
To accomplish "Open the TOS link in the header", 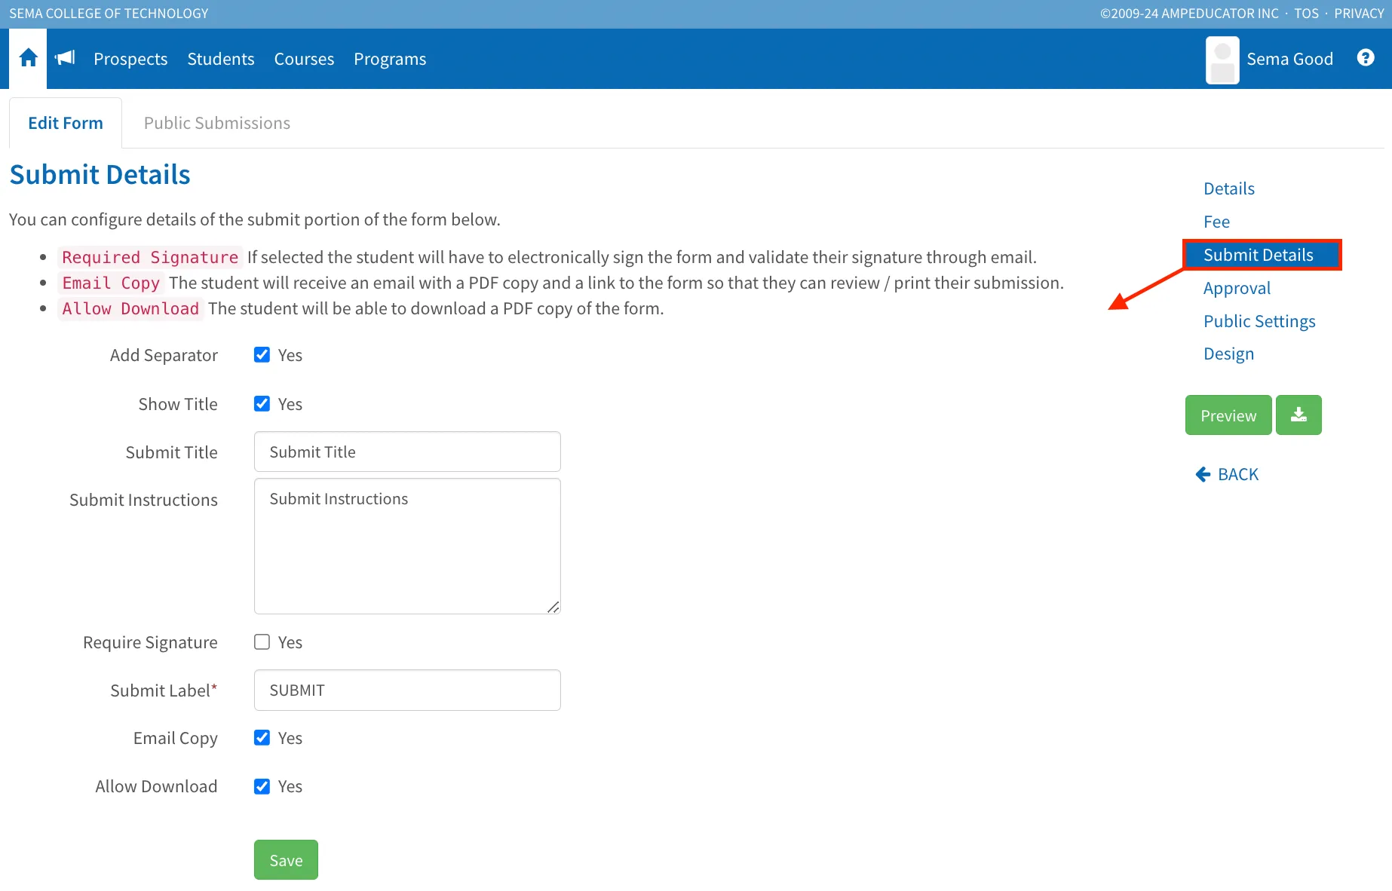I will coord(1306,14).
